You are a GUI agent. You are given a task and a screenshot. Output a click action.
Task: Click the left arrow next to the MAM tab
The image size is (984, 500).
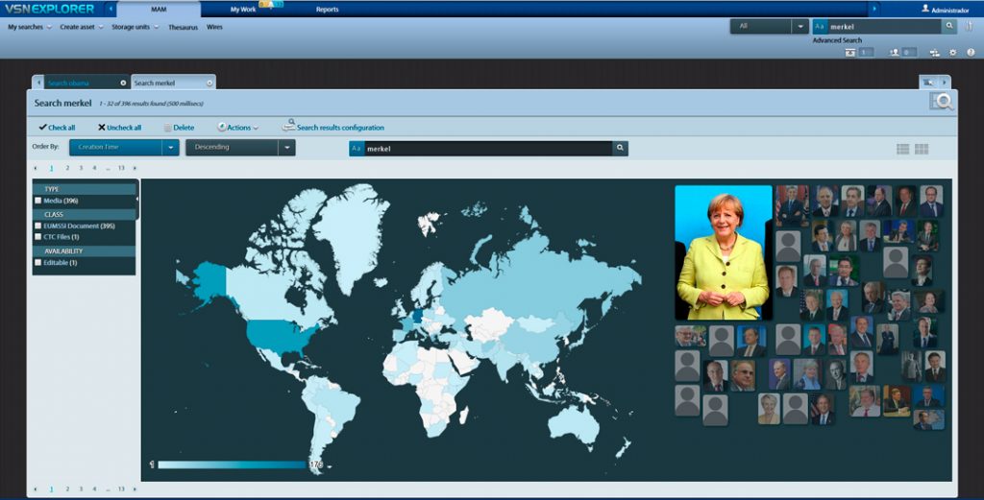[111, 9]
